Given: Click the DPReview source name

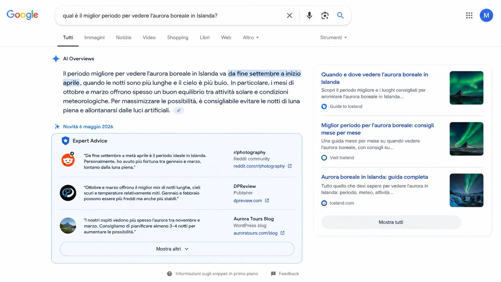Looking at the screenshot, I should 245,186.
